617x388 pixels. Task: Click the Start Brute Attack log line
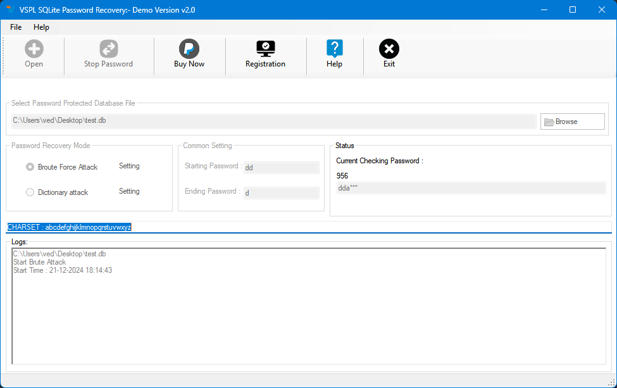pos(39,262)
